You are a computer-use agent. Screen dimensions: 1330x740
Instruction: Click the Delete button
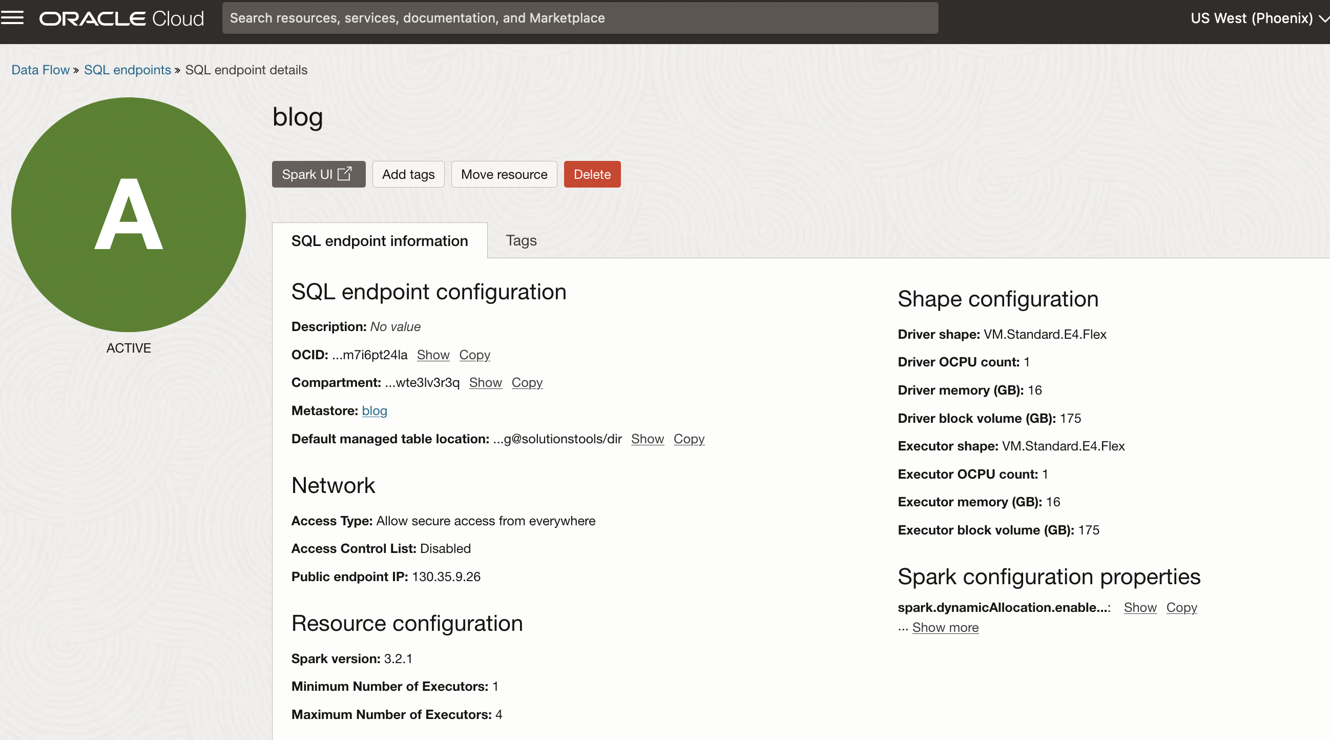[x=592, y=174]
